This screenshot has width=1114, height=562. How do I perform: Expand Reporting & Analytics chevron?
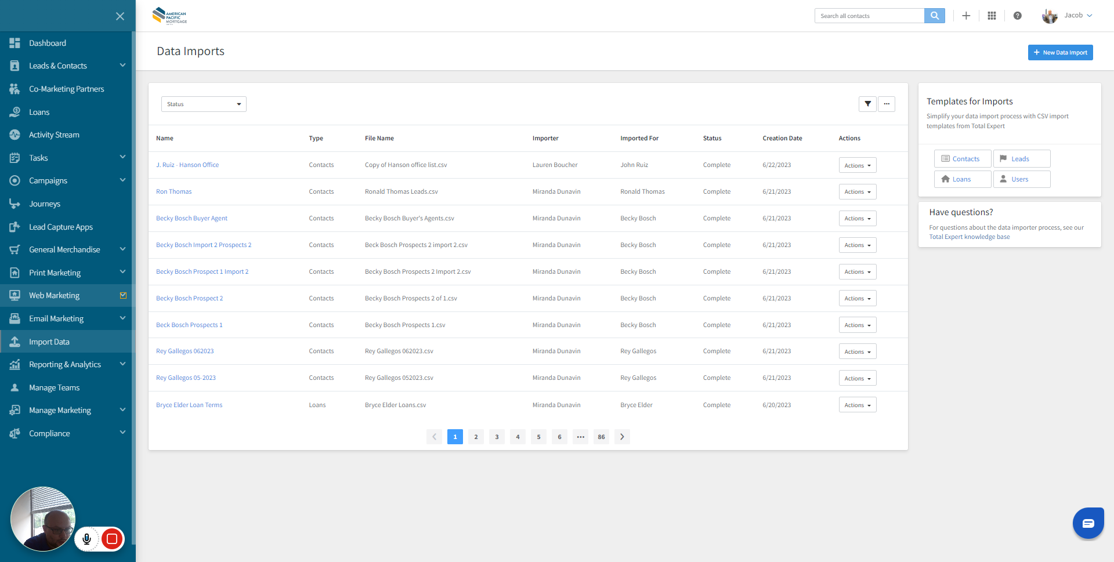coord(122,364)
